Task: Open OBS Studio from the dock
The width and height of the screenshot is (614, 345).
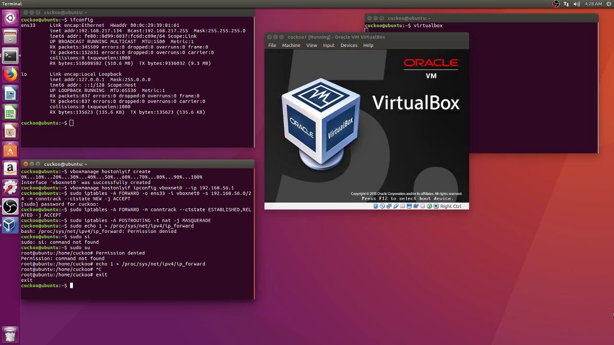Action: (x=10, y=206)
